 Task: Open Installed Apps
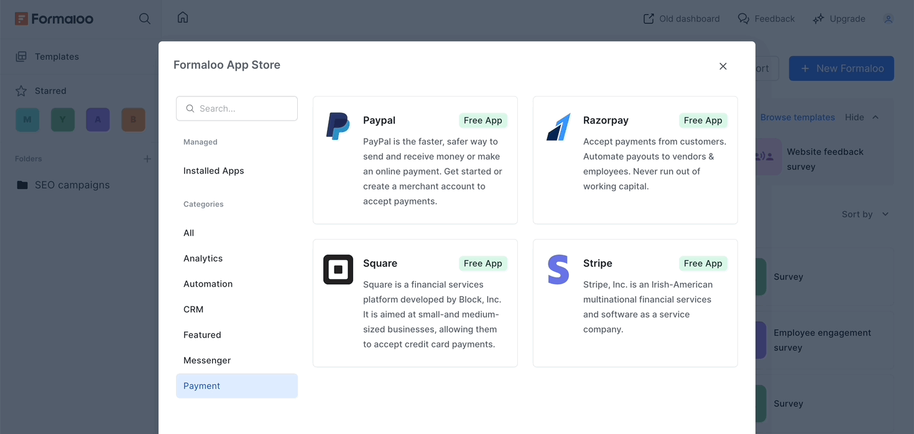[214, 170]
